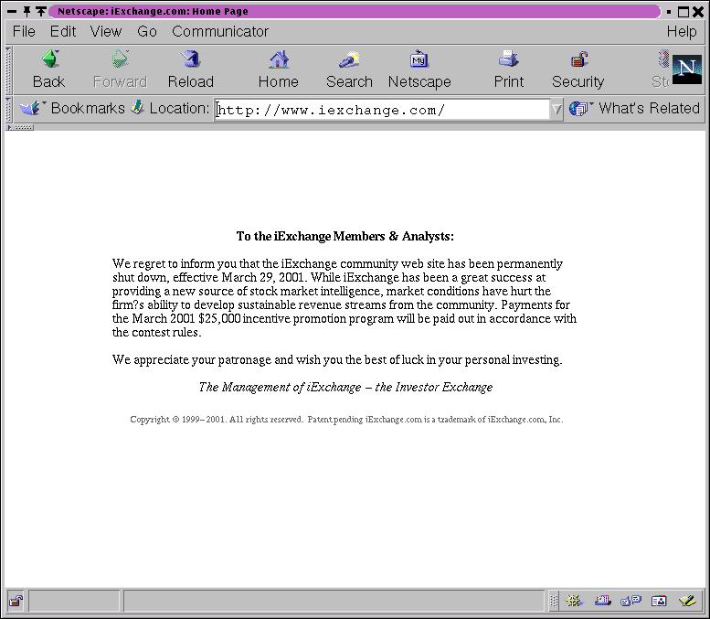Open the window menu button in title bar
Viewport: 710px width, 619px height.
[x=12, y=11]
